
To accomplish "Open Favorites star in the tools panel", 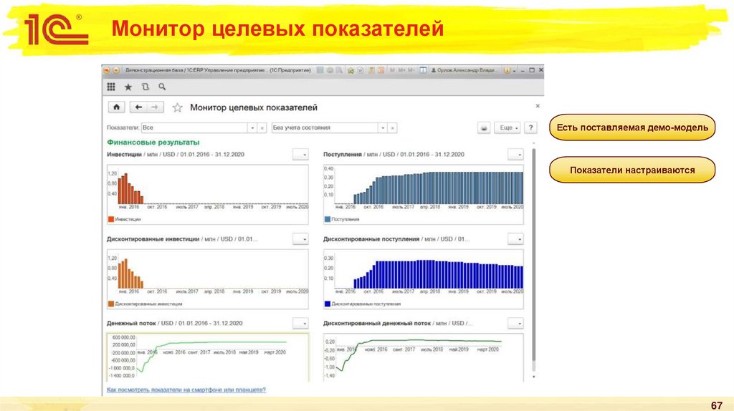I will (x=128, y=87).
